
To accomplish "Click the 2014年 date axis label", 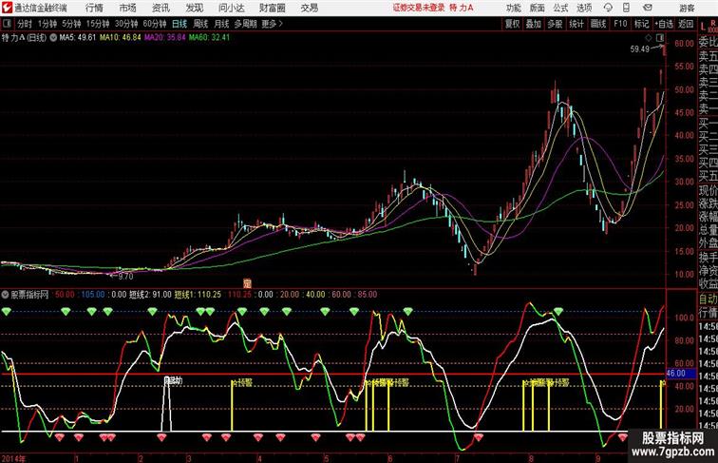I will 13,458.
